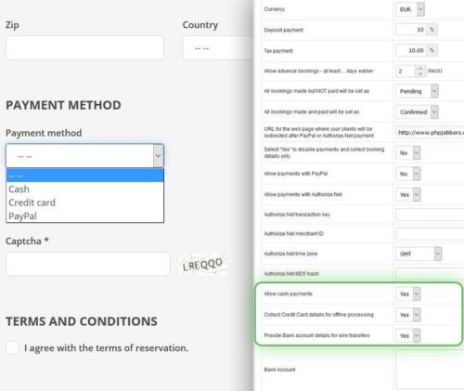Tick the terms of reservation checkbox
The image size is (464, 391).
click(x=12, y=347)
